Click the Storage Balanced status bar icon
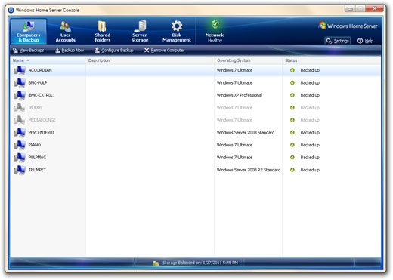This screenshot has height=280, width=393. tap(156, 263)
